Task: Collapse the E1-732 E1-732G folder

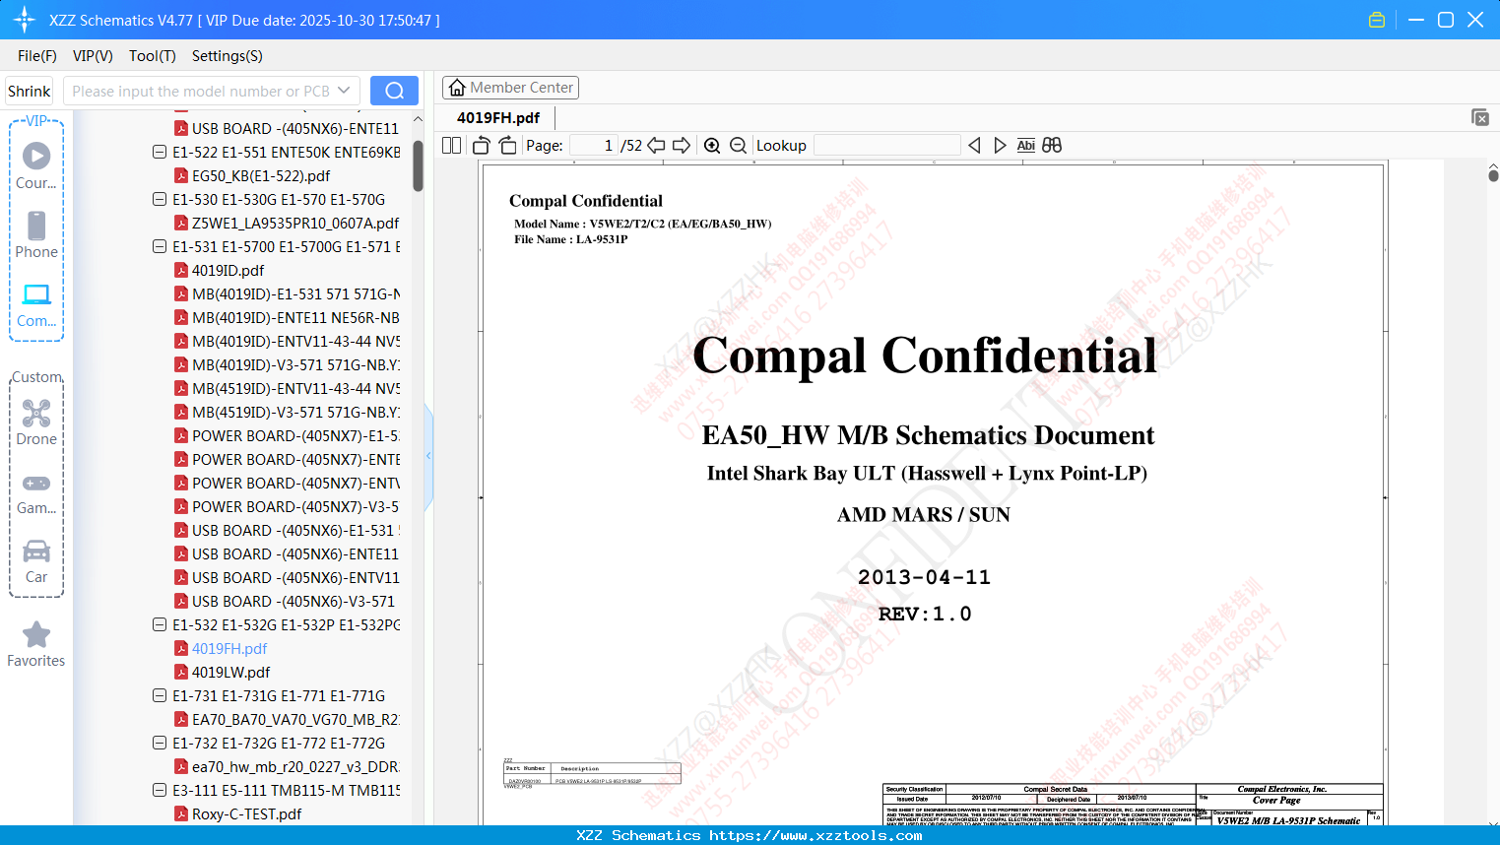Action: coord(160,743)
